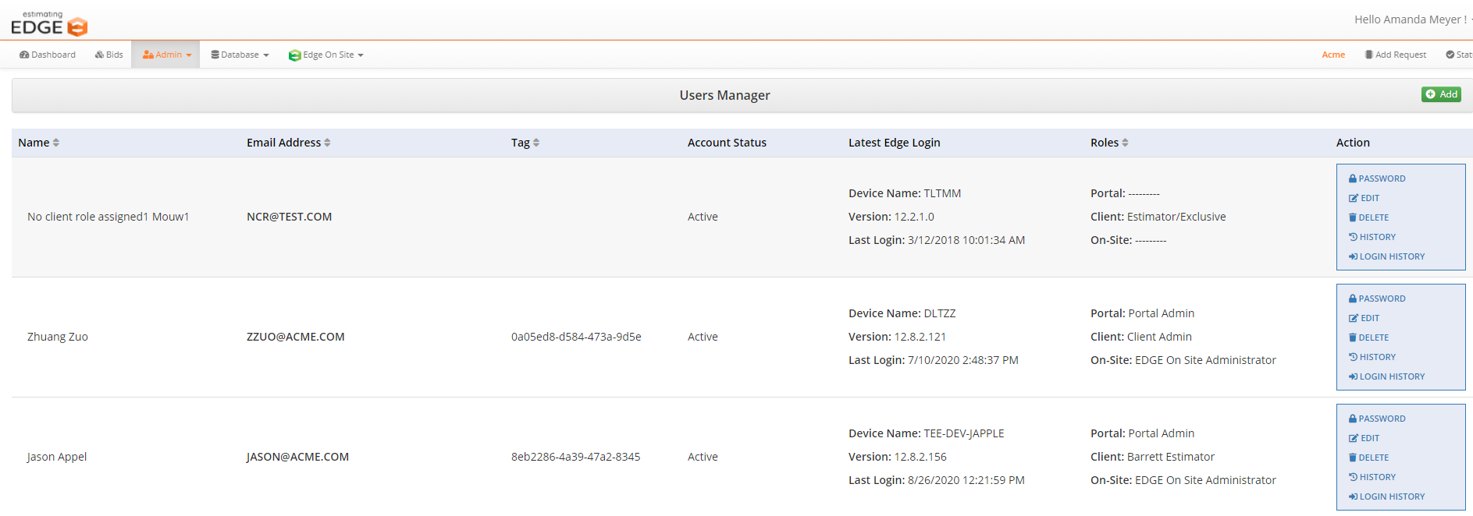Viewport: 1473px width, 516px height.
Task: Sort users by Tag column
Action: [x=525, y=143]
